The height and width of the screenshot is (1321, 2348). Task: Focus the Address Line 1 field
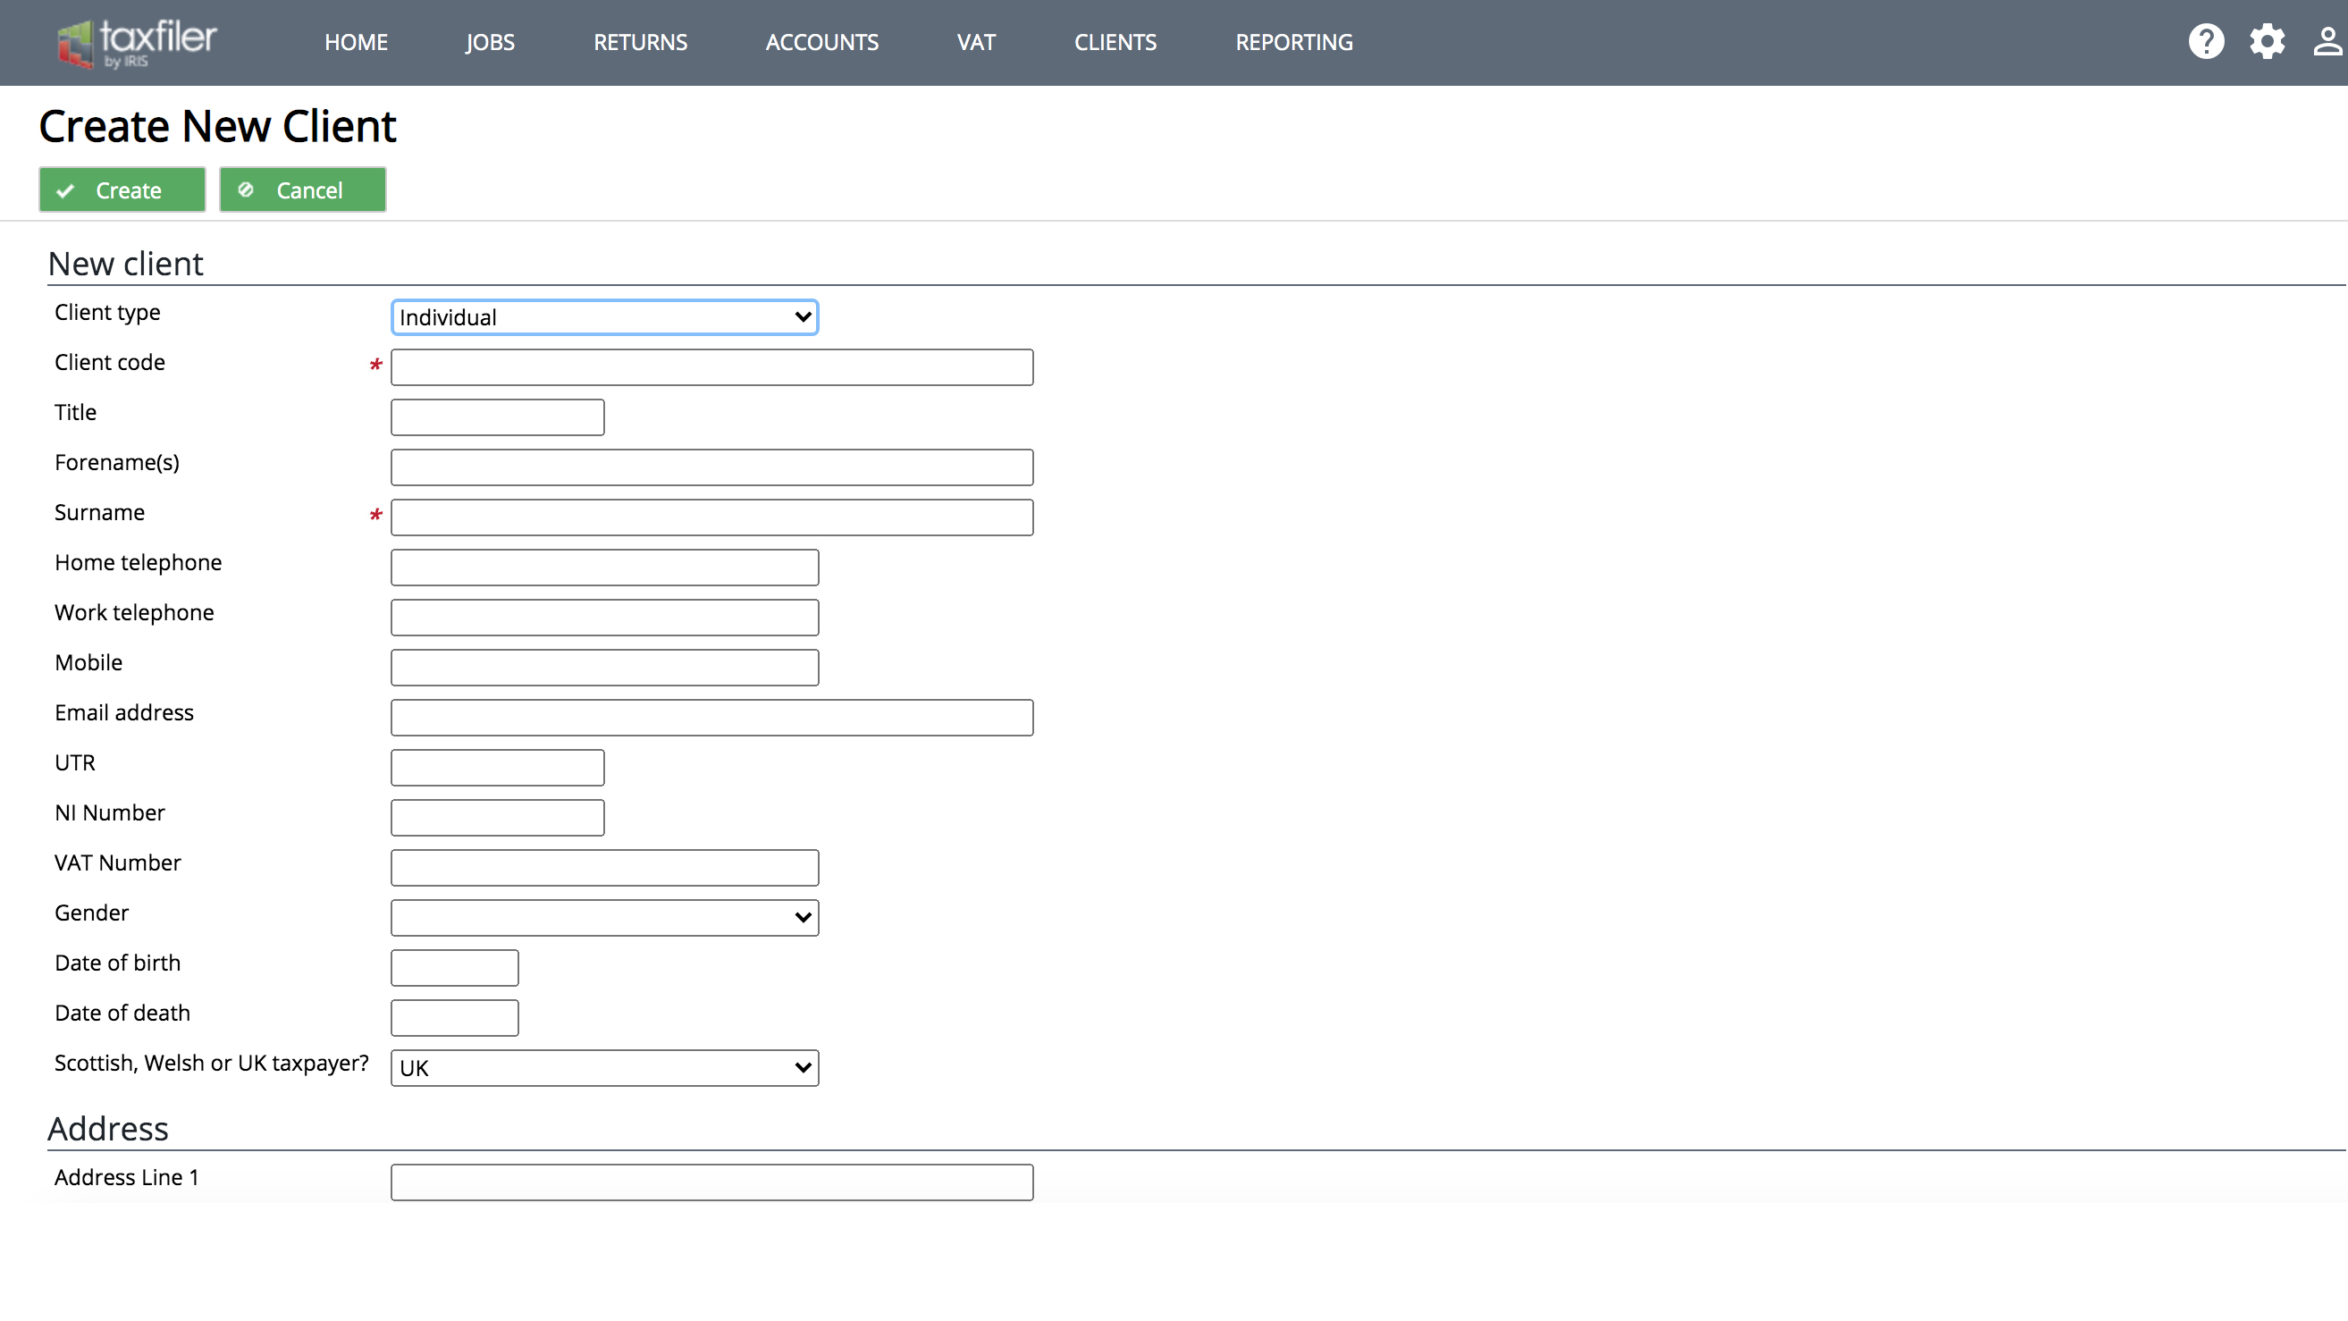[x=711, y=1182]
